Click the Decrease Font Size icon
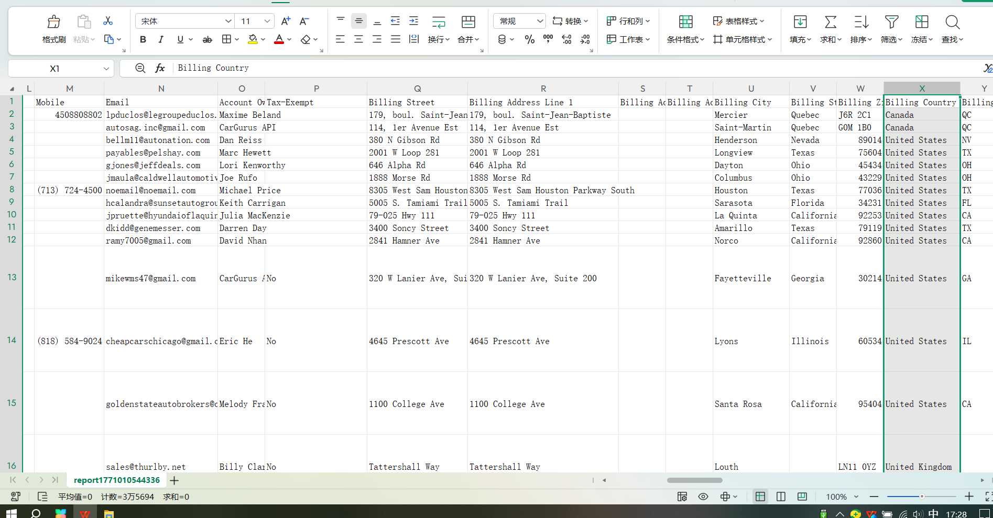The image size is (993, 518). pos(304,21)
